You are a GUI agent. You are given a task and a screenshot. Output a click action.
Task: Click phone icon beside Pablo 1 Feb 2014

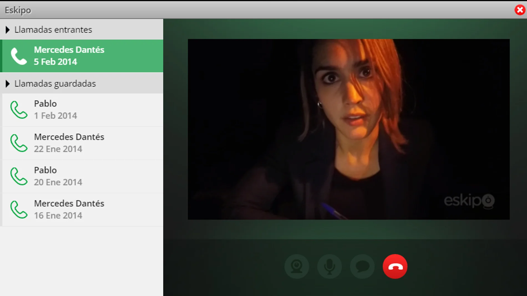pyautogui.click(x=19, y=110)
